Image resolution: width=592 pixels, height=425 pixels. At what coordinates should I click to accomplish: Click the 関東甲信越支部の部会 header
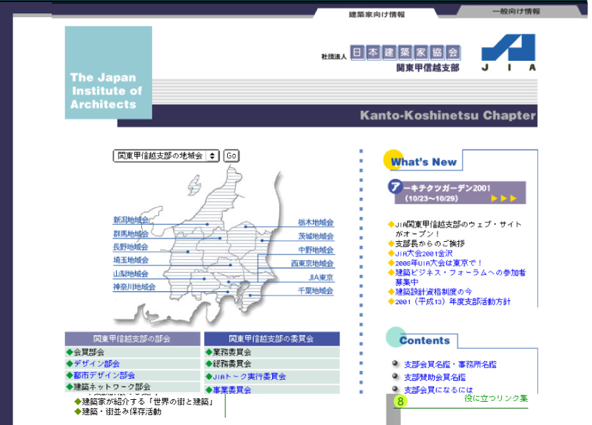point(132,339)
